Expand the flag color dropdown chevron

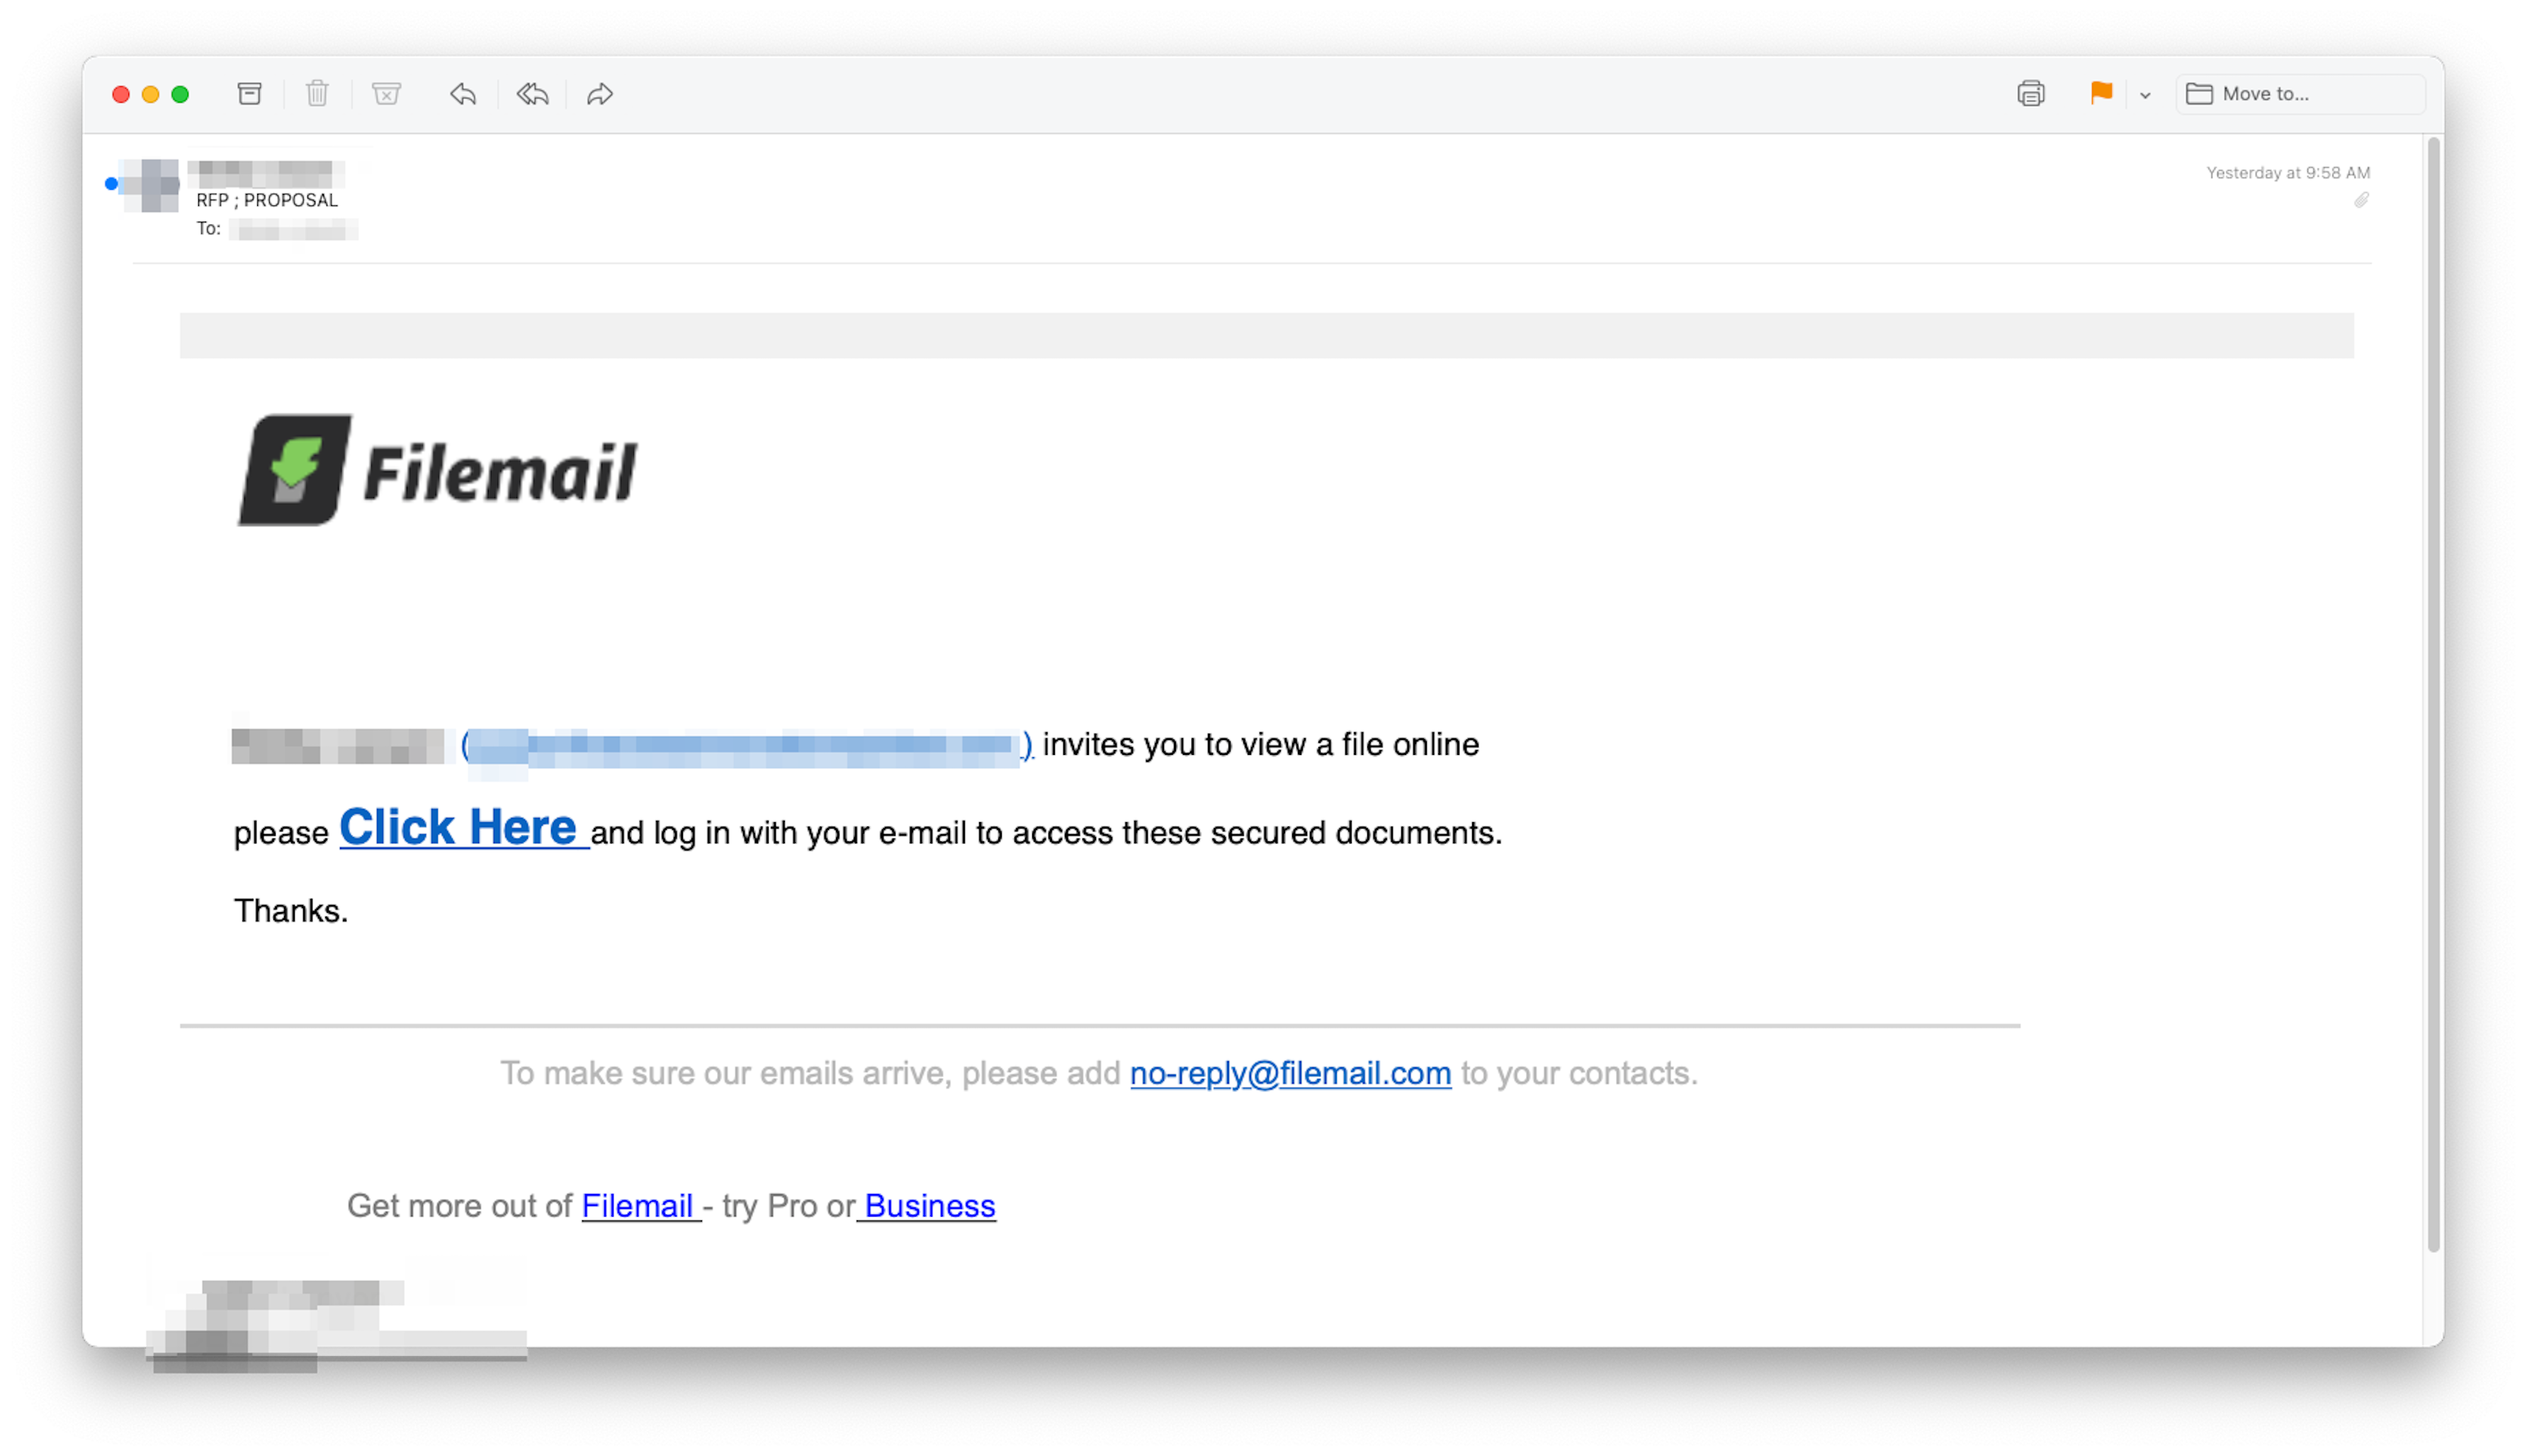(2144, 95)
